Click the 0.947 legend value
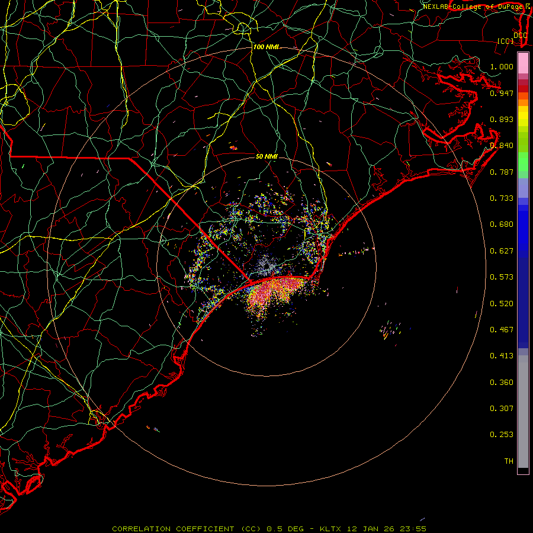Image resolution: width=533 pixels, height=533 pixels. [x=502, y=93]
